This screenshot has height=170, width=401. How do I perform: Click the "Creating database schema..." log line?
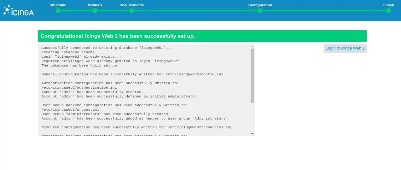(x=72, y=52)
